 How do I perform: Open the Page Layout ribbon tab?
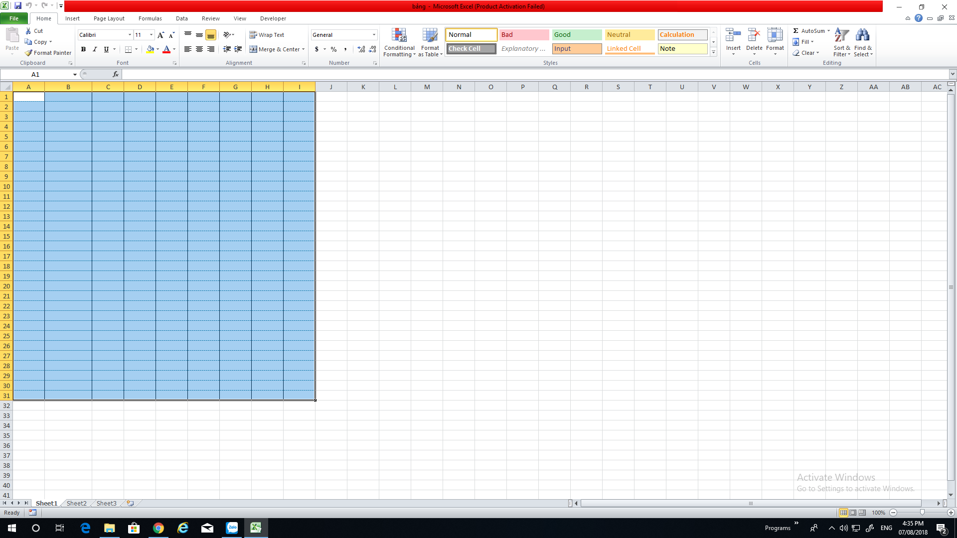pyautogui.click(x=109, y=18)
